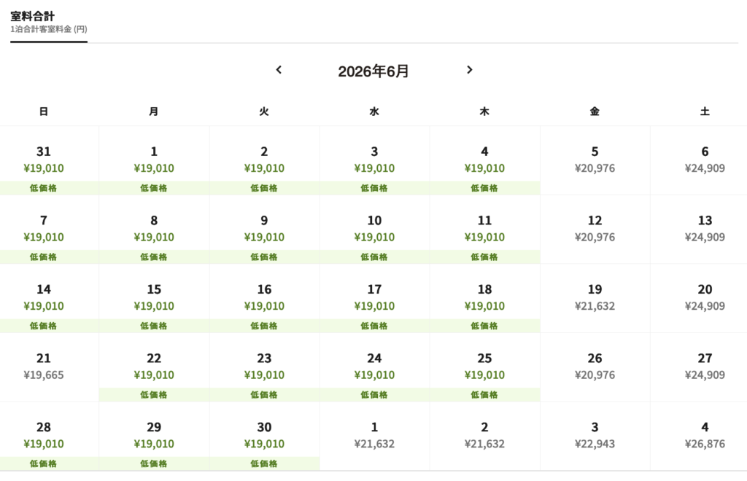Choose June 12 at ¥20,976

[x=595, y=229]
